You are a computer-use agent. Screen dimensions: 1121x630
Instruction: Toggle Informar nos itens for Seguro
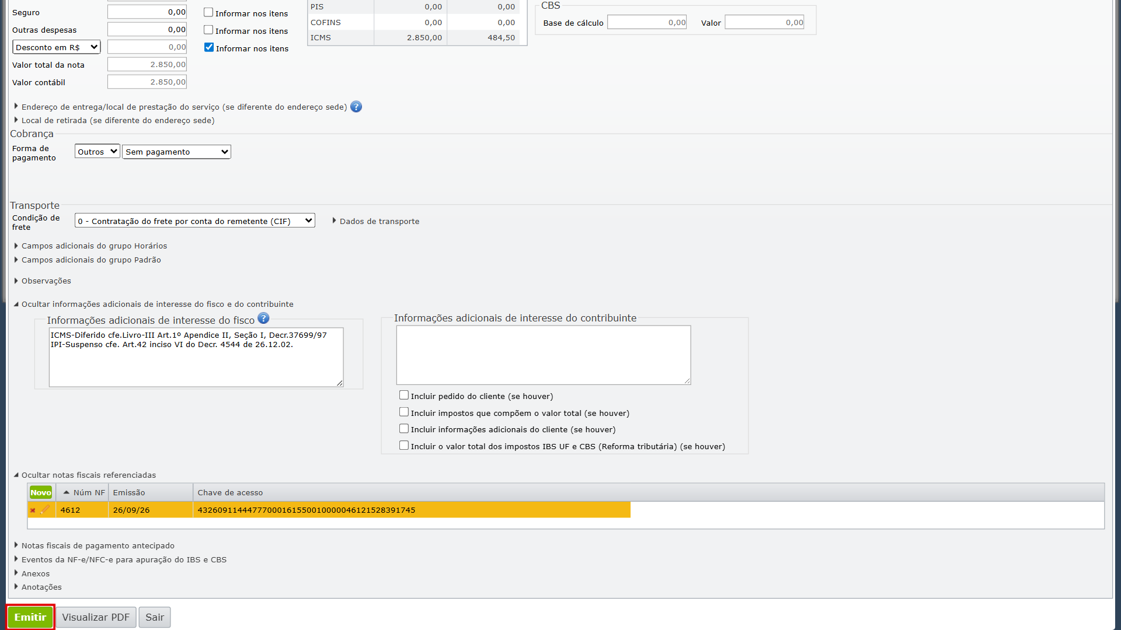[x=208, y=12]
